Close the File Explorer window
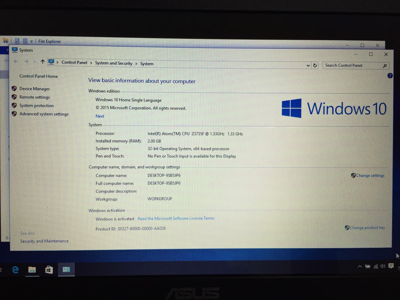400x300 pixels. click(377, 45)
